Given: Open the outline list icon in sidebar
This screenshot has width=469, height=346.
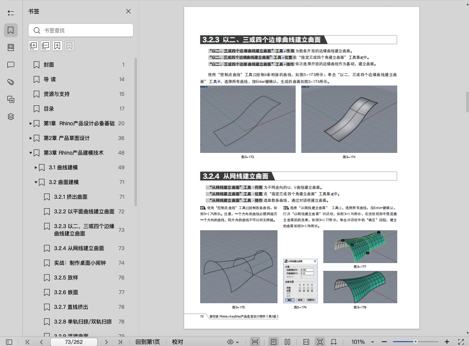Looking at the screenshot, I should [11, 13].
